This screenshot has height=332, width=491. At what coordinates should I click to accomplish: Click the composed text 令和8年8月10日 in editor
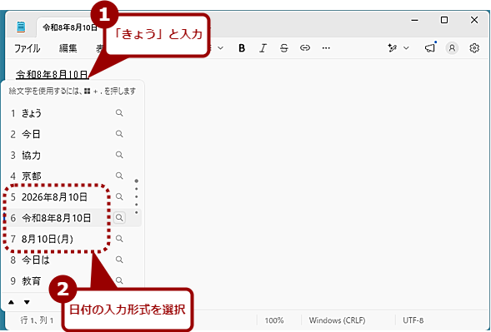53,74
